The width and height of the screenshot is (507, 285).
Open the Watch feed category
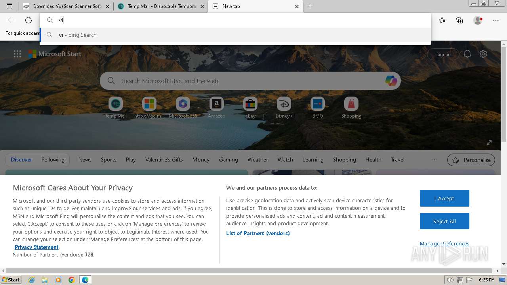click(285, 160)
